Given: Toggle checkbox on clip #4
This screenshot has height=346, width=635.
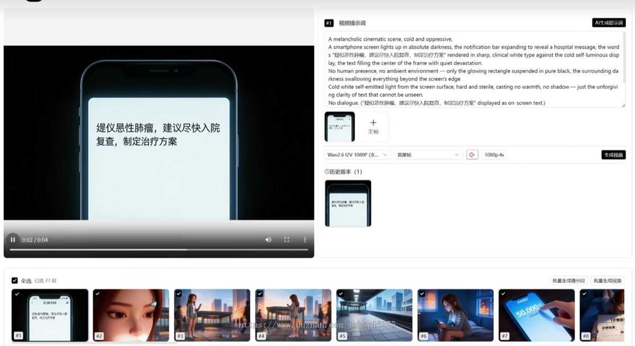Looking at the screenshot, I should click(260, 294).
